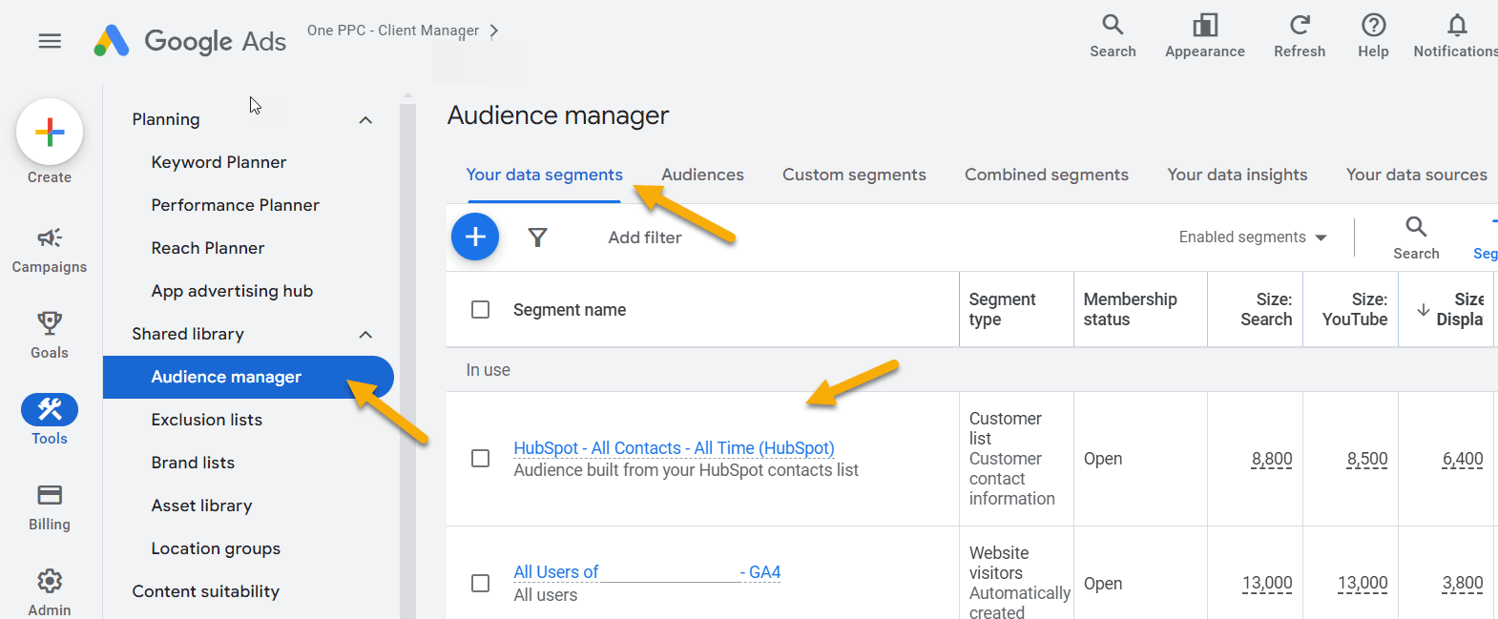Open Keyword Planner in the menu
Viewport: 1498px width, 619px height.
click(218, 162)
